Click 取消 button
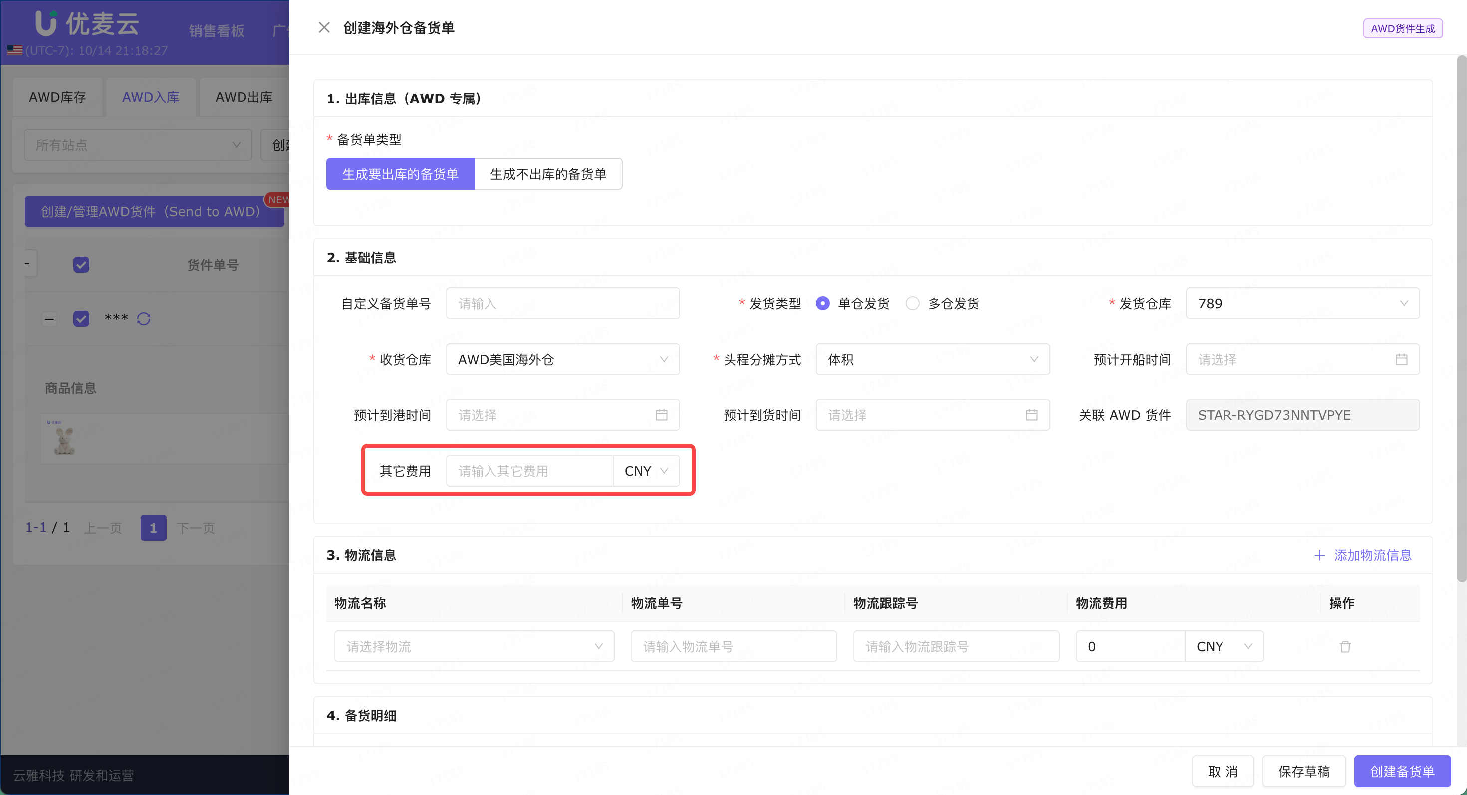The width and height of the screenshot is (1467, 795). point(1222,771)
